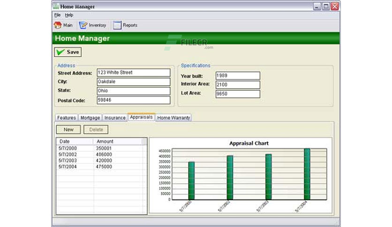Open the Main house icon in toolbar

point(58,25)
